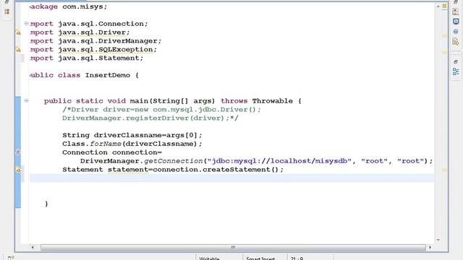Click java.sql.DriverManager import text
463x260 pixels.
(108, 41)
